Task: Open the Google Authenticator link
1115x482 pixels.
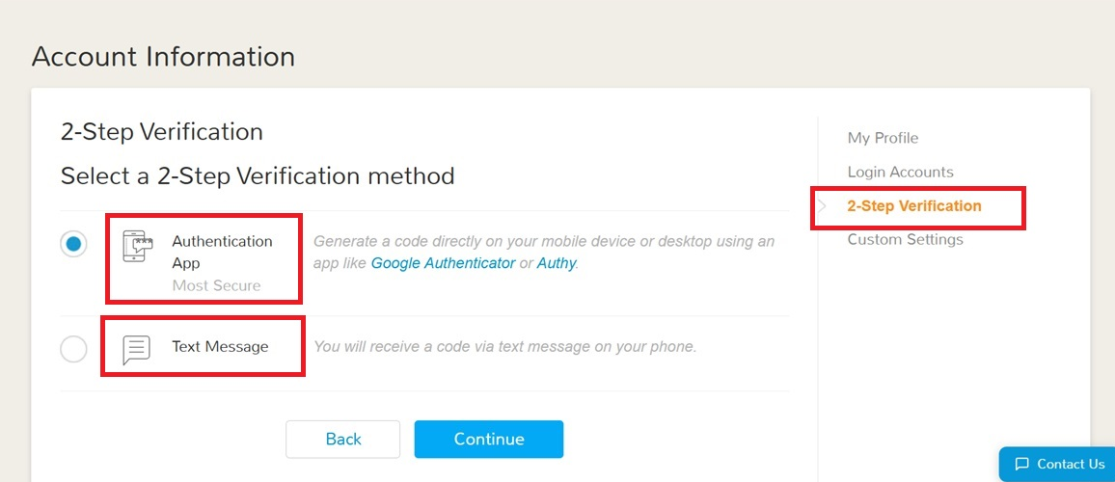Action: pyautogui.click(x=443, y=263)
